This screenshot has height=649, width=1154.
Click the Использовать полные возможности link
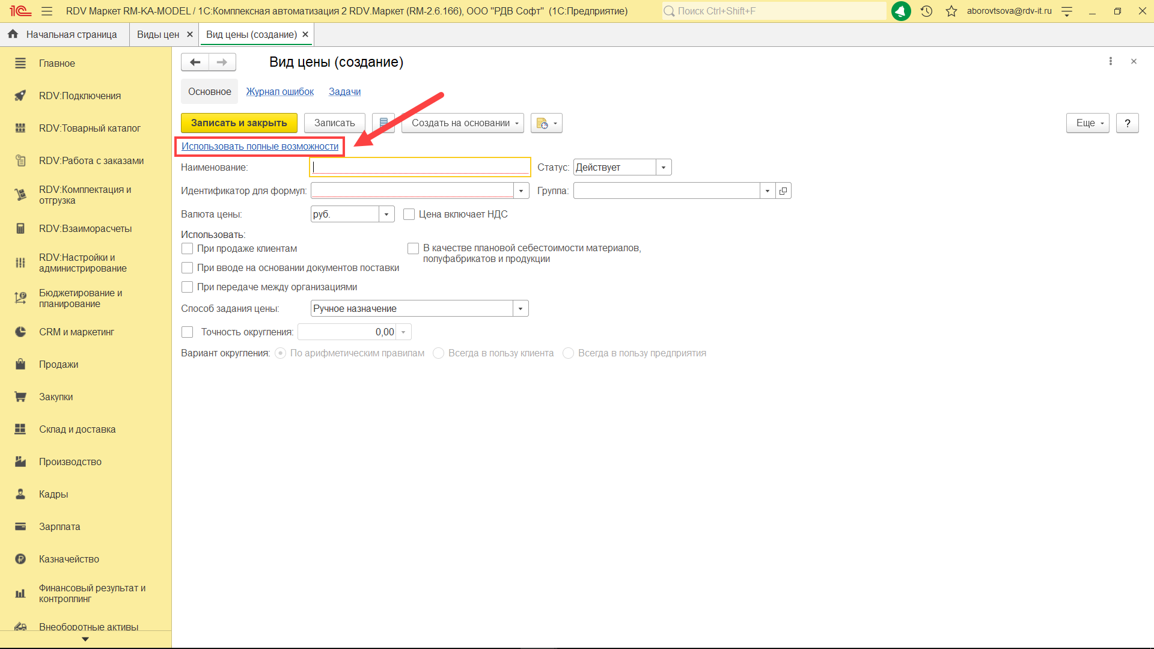tap(260, 146)
